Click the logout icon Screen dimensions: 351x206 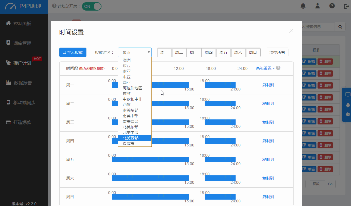[346, 6]
